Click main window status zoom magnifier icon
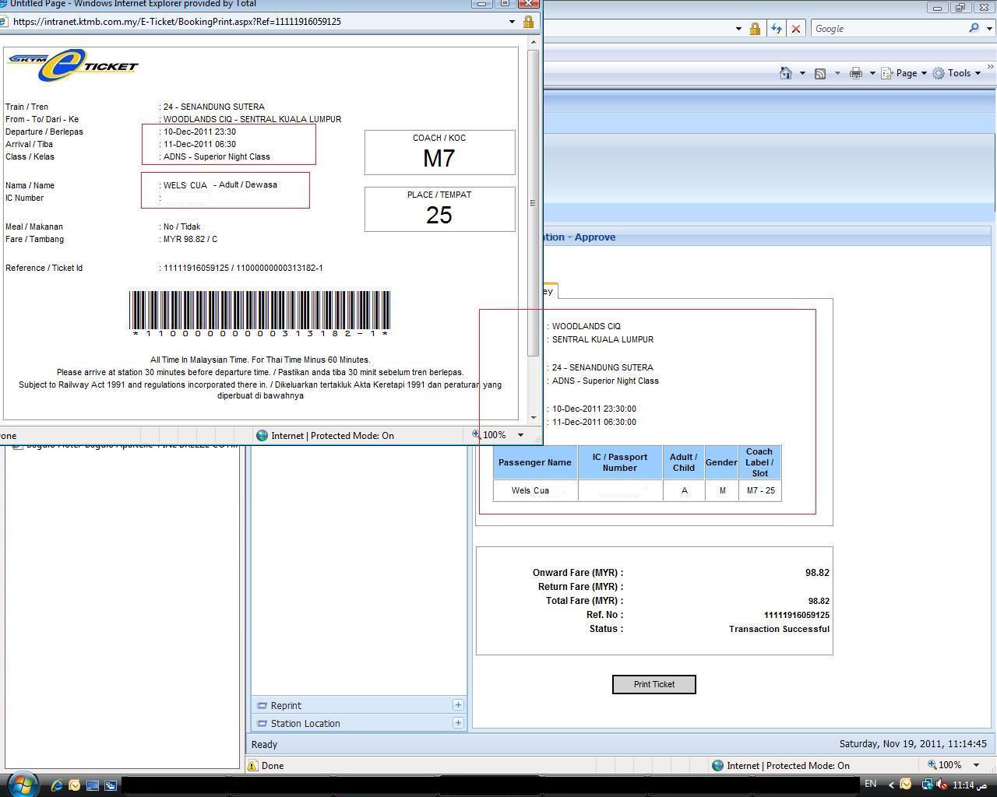 pyautogui.click(x=932, y=765)
